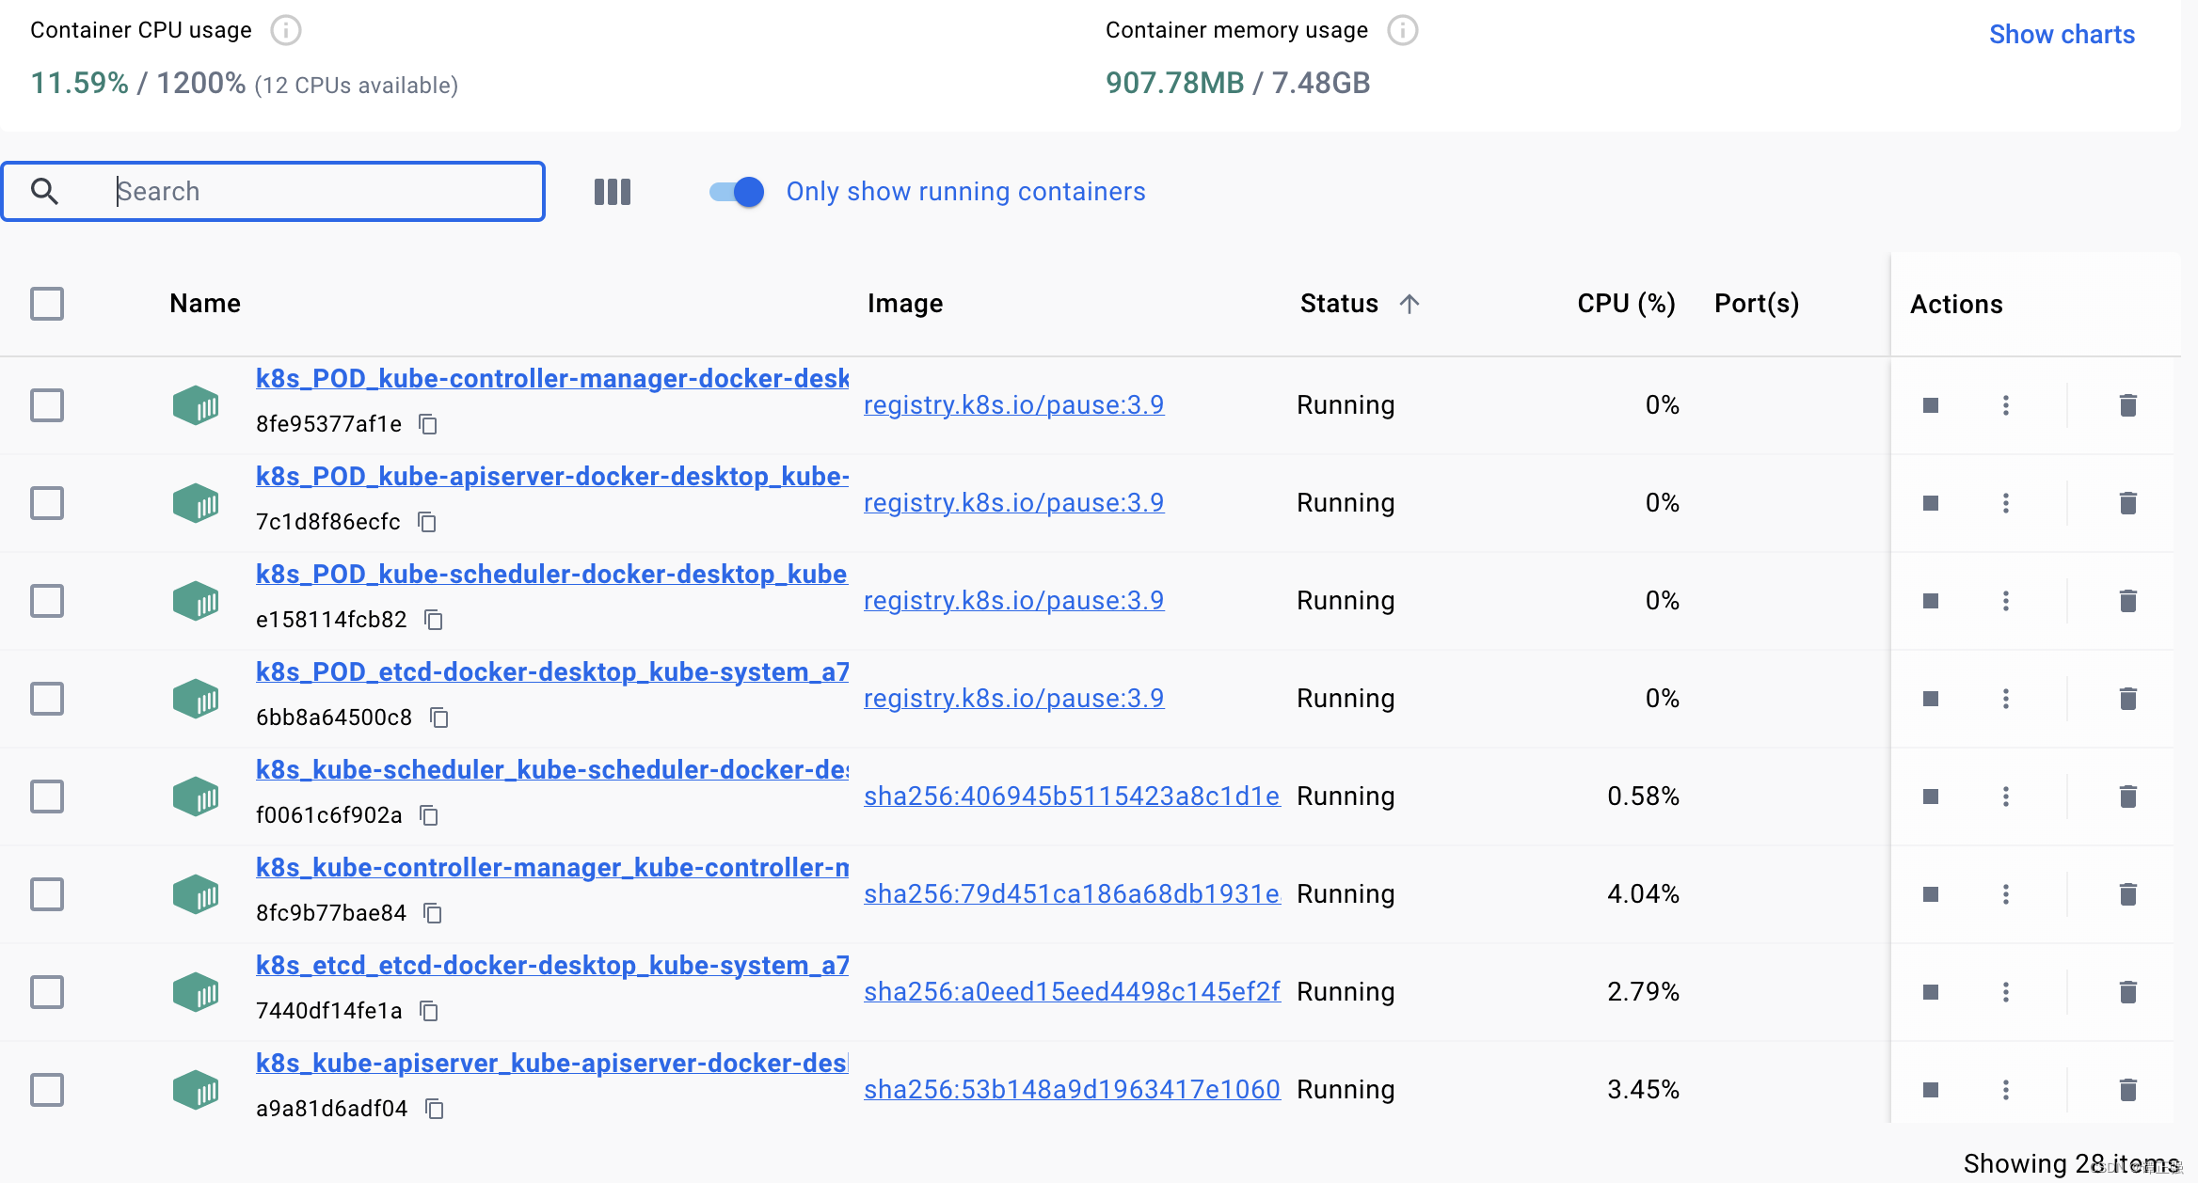Toggle Only show running containers switch

click(x=737, y=192)
